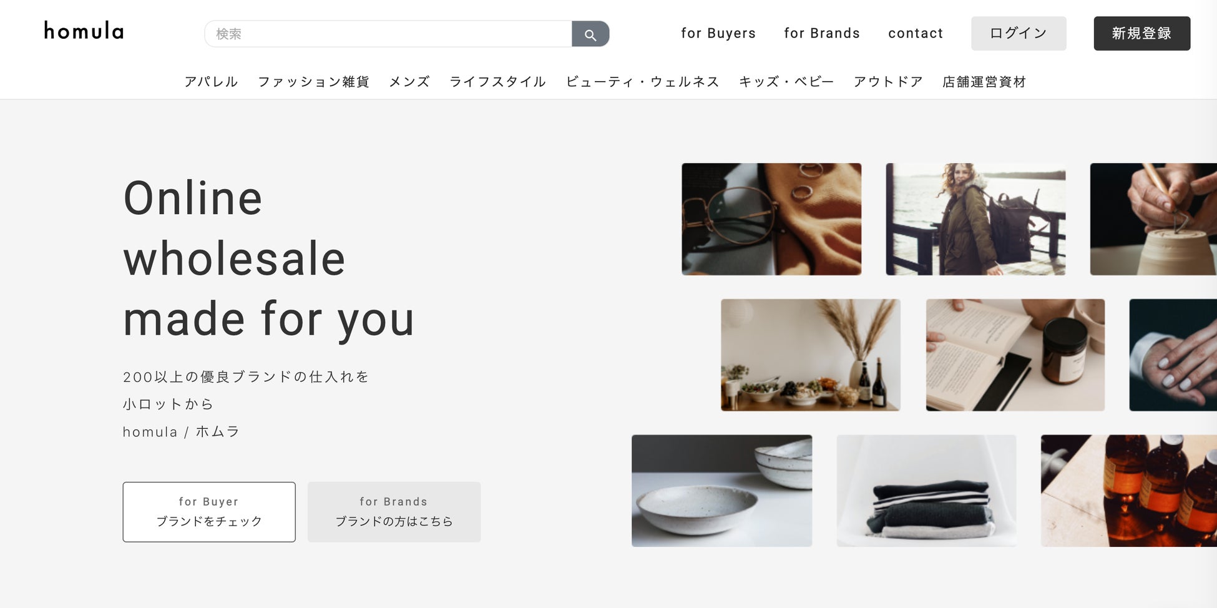Open the homula logo home link
Screen dimensions: 1217x608
(84, 31)
